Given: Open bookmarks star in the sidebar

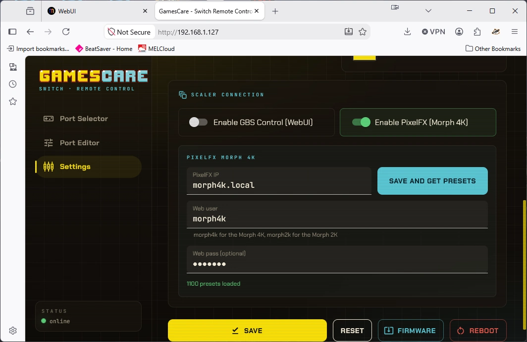Looking at the screenshot, I should (x=13, y=102).
